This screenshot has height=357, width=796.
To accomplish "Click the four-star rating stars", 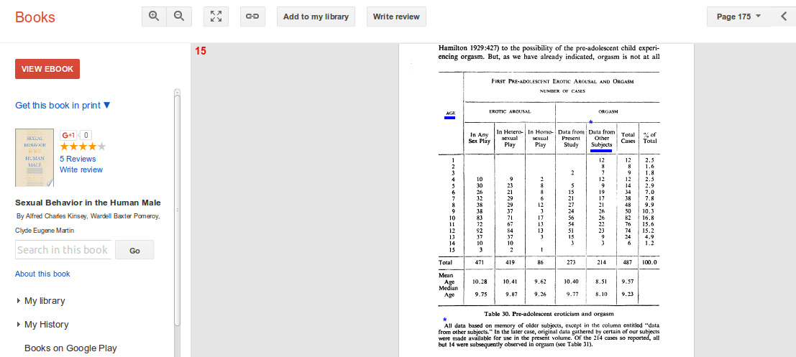I will coord(83,147).
